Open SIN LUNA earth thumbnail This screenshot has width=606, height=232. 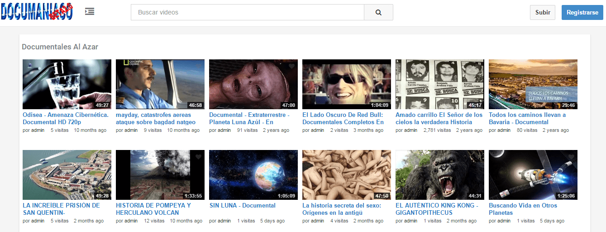tap(253, 175)
